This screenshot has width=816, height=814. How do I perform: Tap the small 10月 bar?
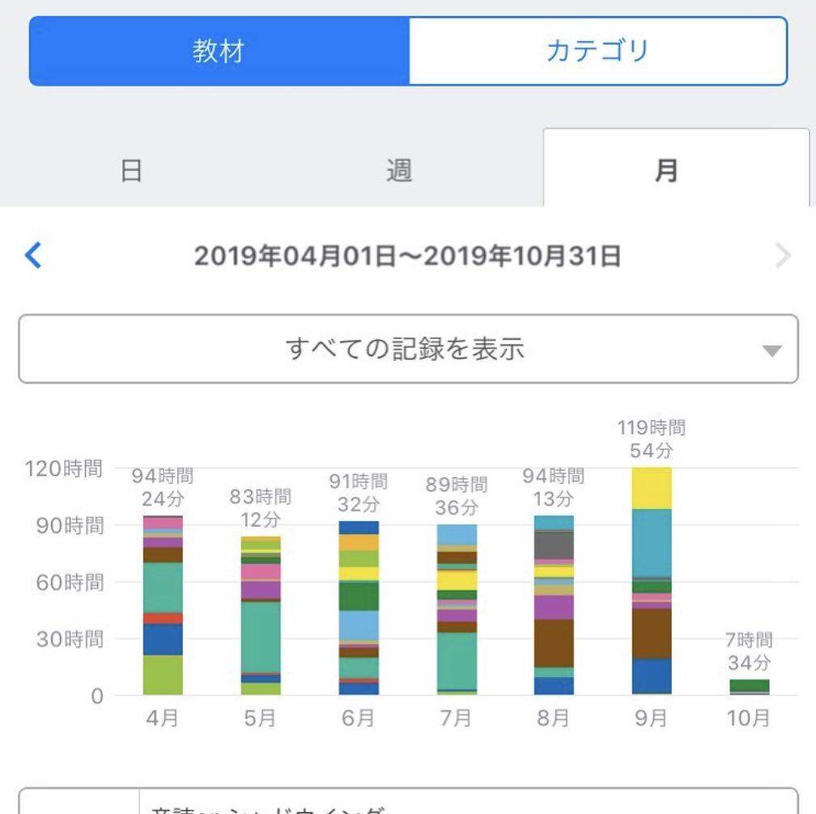(x=750, y=687)
